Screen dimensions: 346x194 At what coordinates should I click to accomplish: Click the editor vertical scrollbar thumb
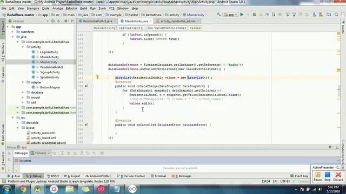pos(339,91)
